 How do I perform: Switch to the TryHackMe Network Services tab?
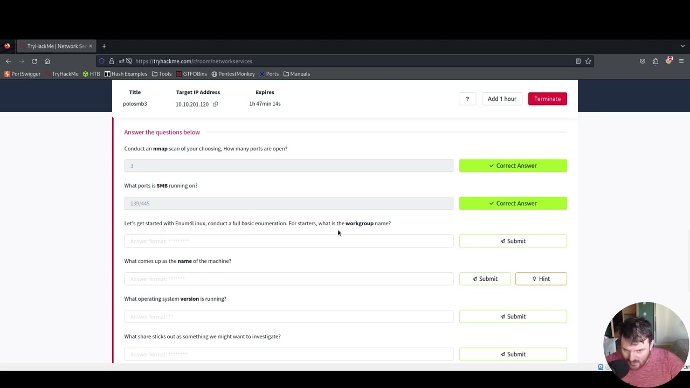click(56, 46)
